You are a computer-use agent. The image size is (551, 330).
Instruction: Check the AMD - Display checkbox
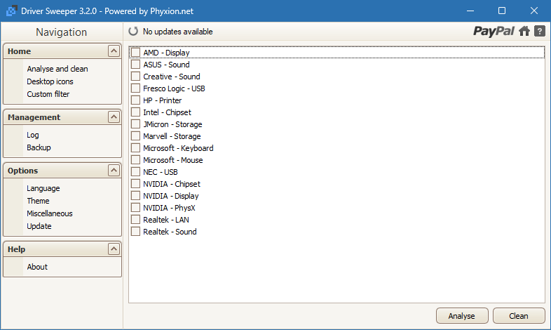[135, 53]
